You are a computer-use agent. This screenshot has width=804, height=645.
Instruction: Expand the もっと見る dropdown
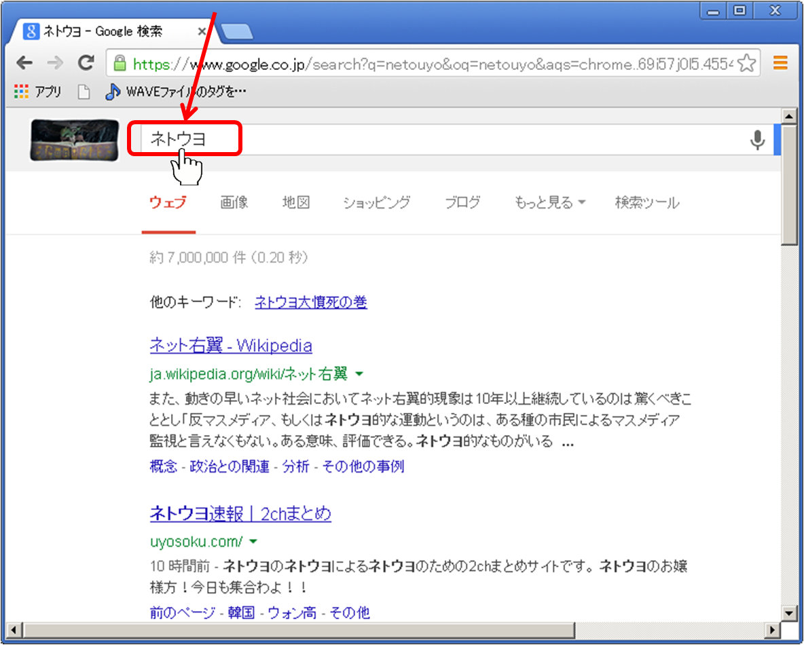[x=549, y=202]
